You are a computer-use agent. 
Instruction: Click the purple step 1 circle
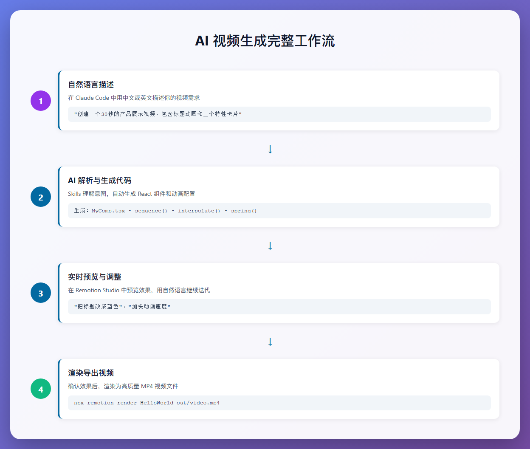41,101
